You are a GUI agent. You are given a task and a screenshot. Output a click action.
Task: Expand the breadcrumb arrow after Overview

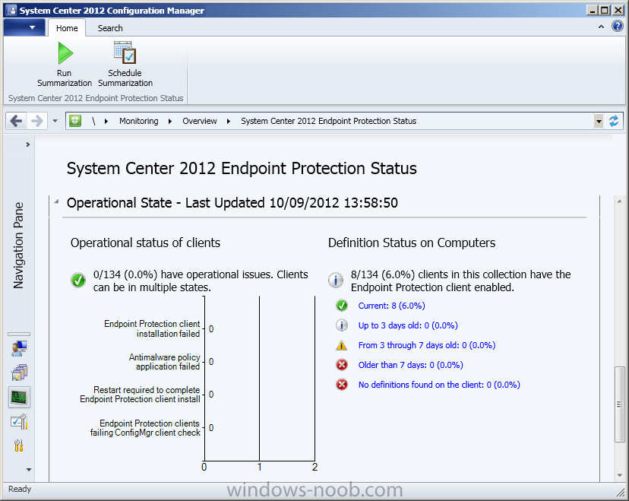point(229,121)
